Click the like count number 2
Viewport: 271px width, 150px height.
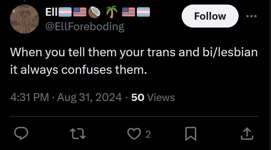(x=148, y=134)
